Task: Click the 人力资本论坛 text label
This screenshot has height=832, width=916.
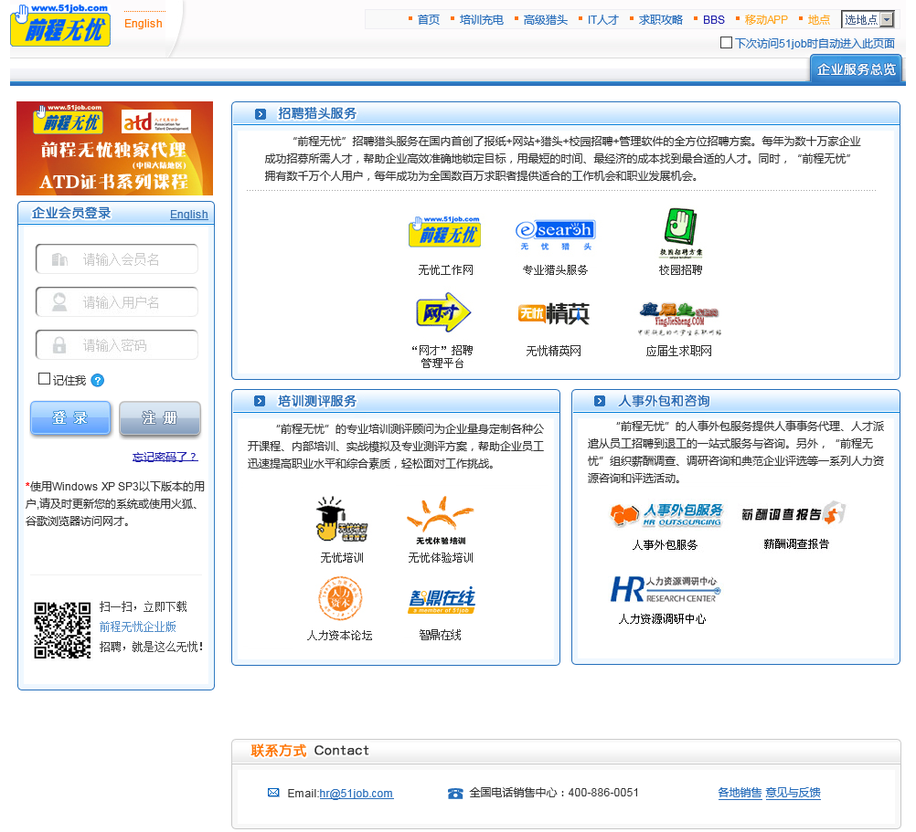Action: pyautogui.click(x=339, y=636)
